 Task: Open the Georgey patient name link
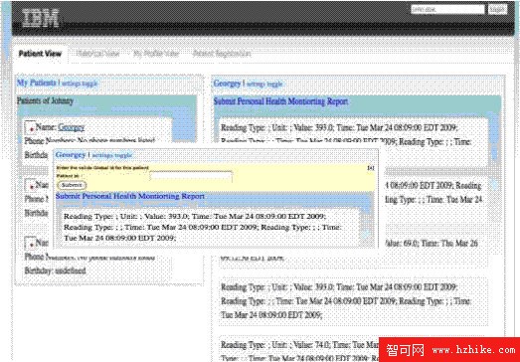[71, 127]
